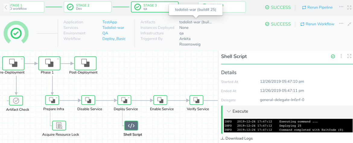The width and height of the screenshot is (353, 143).
Task: Select the Prepare Infra step
Action: pyautogui.click(x=52, y=100)
